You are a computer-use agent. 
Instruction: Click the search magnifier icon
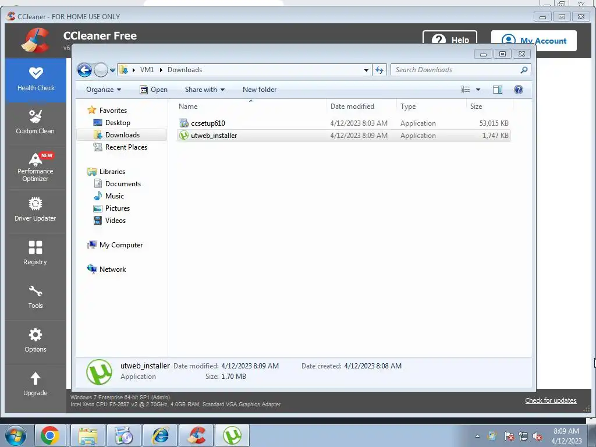[x=524, y=70]
